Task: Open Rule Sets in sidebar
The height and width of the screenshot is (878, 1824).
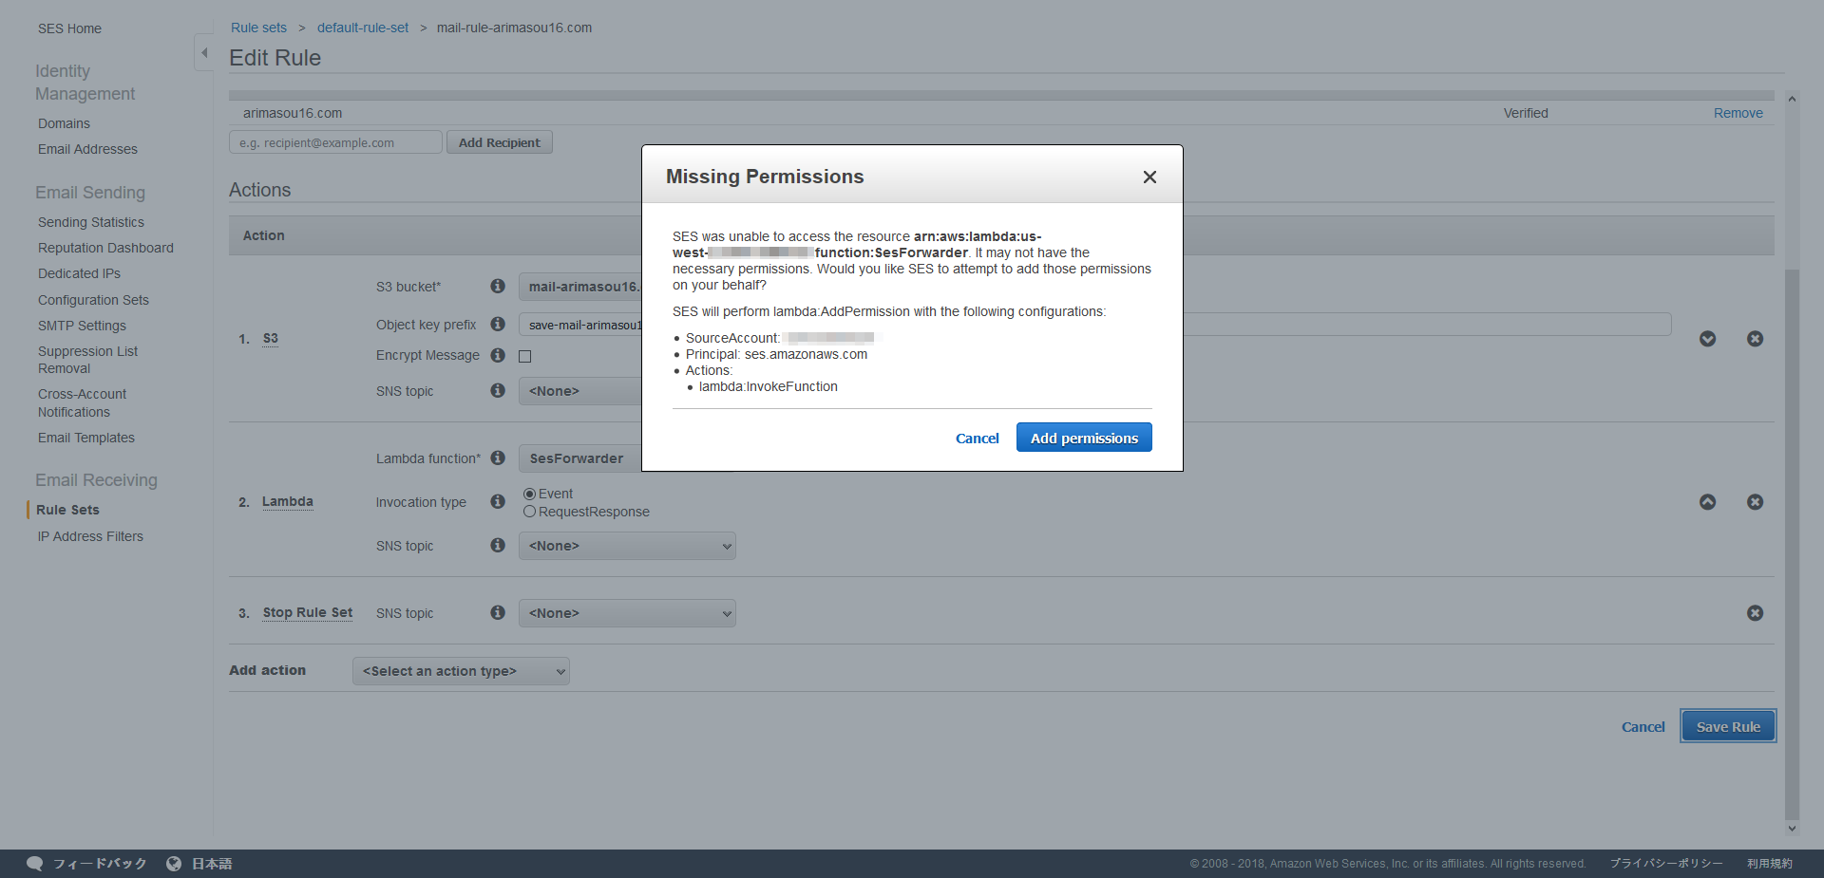Action: point(67,510)
